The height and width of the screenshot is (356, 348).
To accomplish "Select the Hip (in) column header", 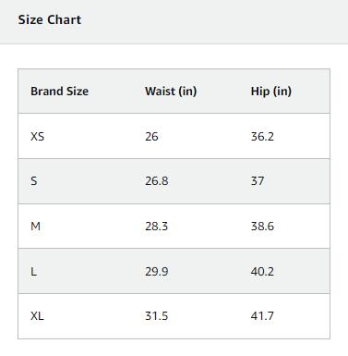I will pos(271,92).
